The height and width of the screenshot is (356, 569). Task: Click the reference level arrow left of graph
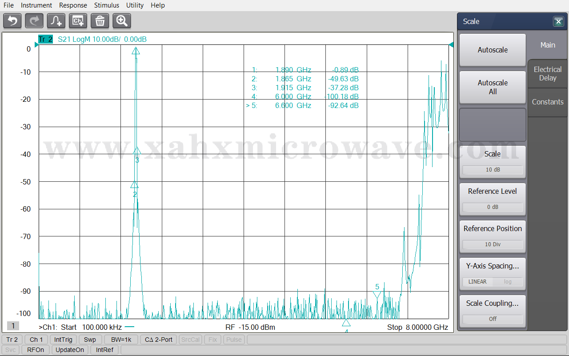point(36,44)
